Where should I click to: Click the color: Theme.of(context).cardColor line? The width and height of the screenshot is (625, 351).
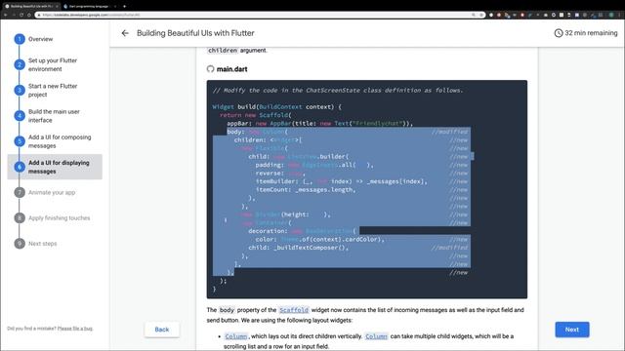point(320,239)
